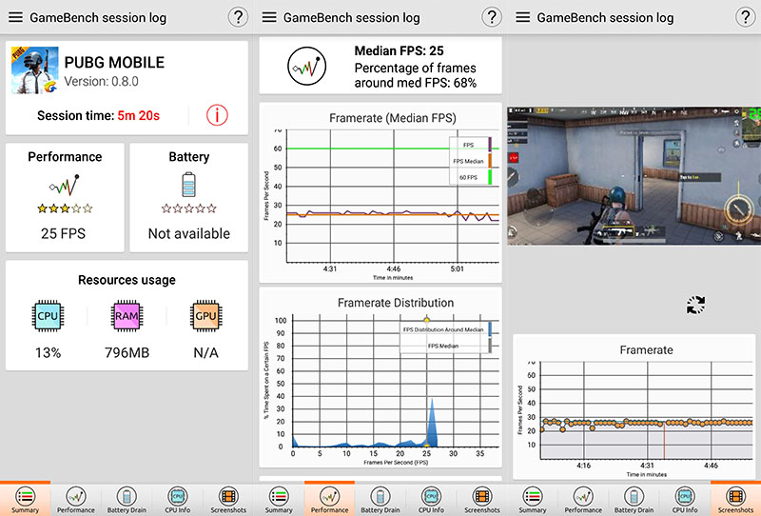The image size is (761, 516).
Task: Click help icon in middle panel
Action: click(x=492, y=17)
